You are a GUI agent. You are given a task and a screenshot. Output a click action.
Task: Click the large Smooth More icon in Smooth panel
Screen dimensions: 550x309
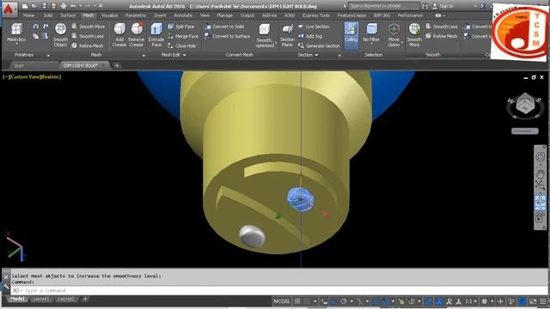pyautogui.click(x=414, y=34)
